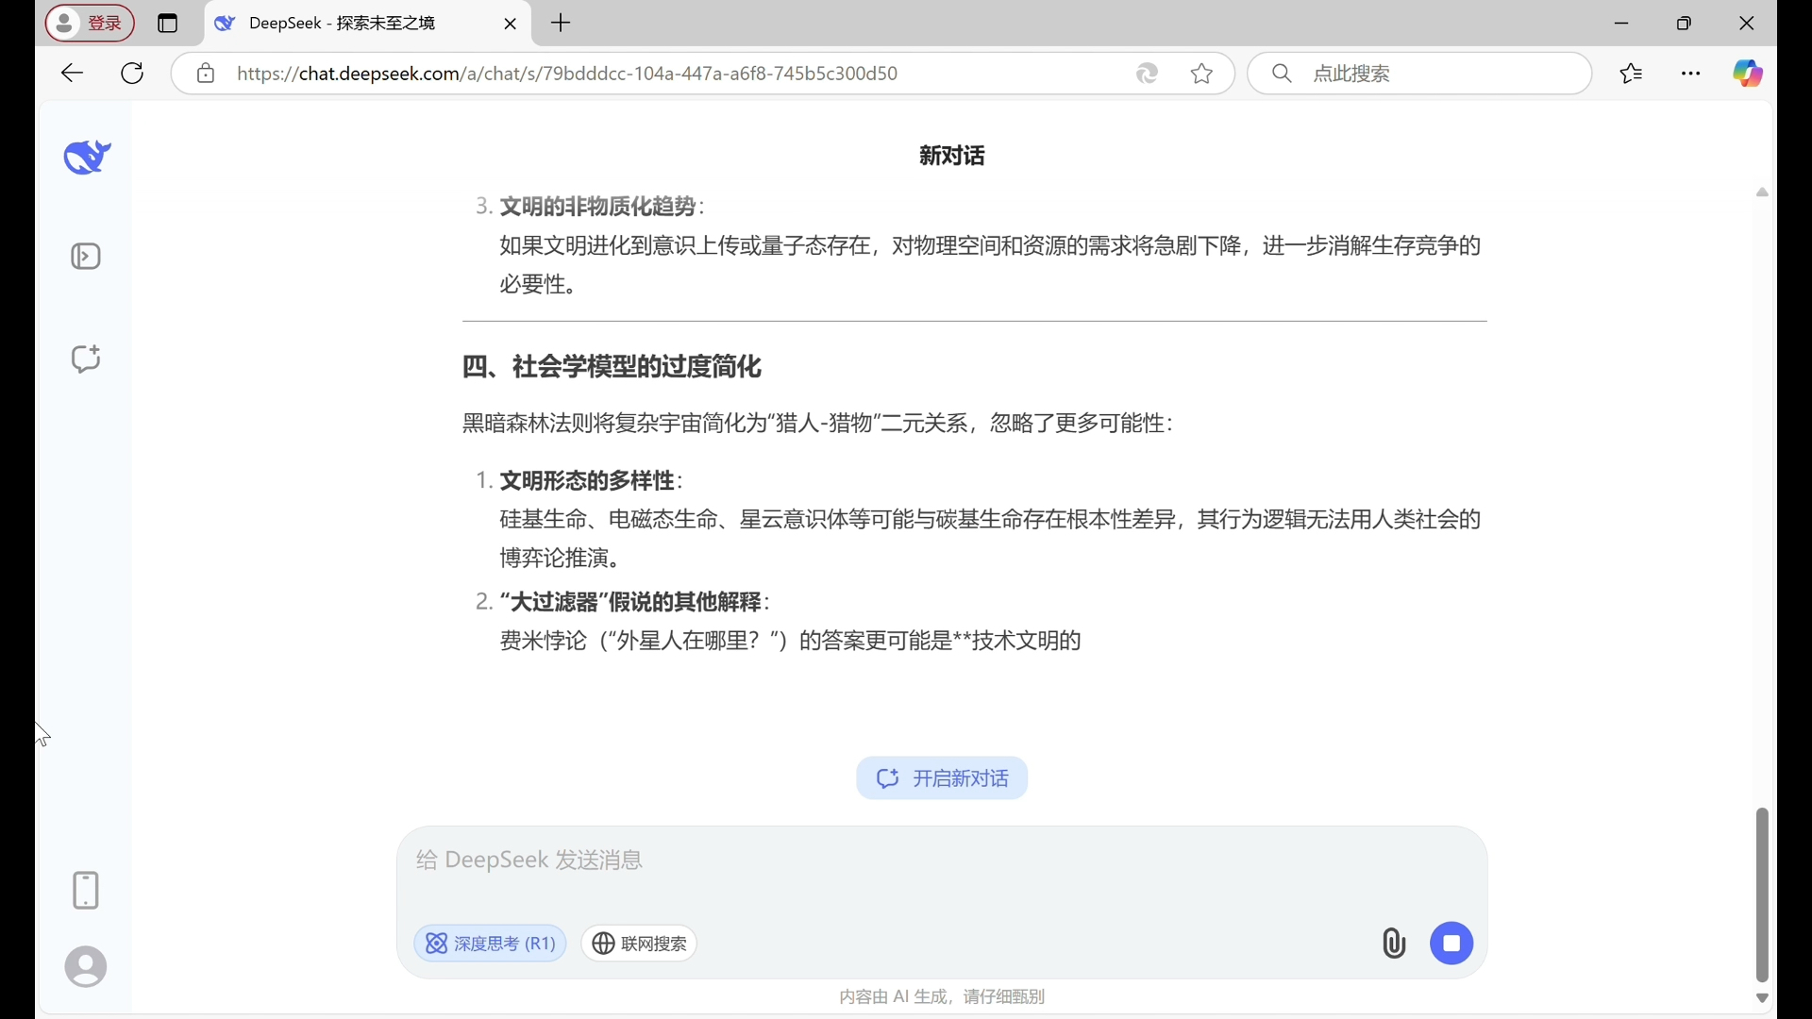Collapse the sidebar panel

pos(86,256)
